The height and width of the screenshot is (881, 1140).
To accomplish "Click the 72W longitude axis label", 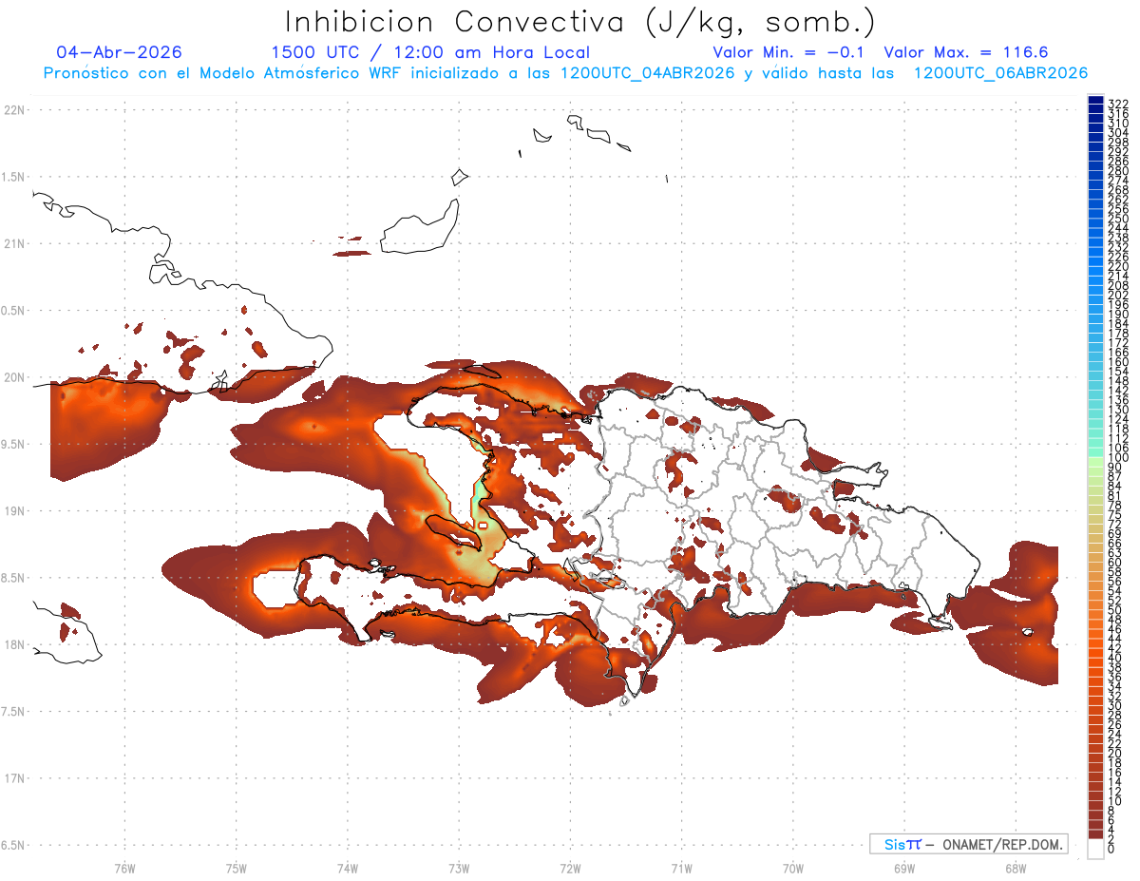I will pos(570,868).
